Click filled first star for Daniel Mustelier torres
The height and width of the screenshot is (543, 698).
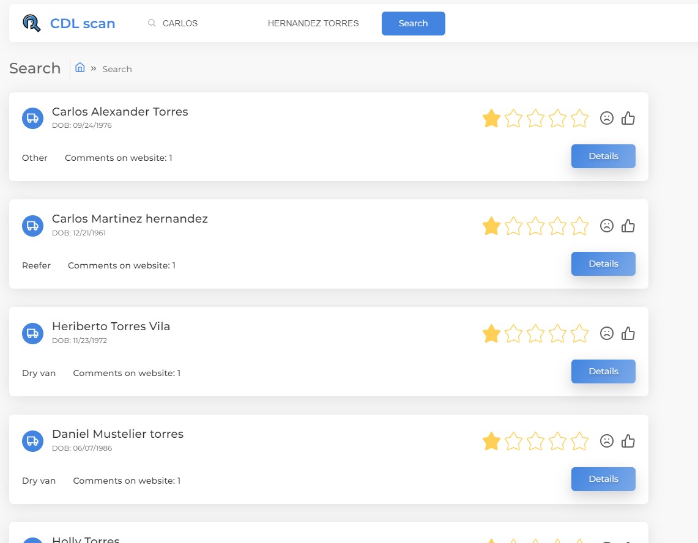[491, 441]
